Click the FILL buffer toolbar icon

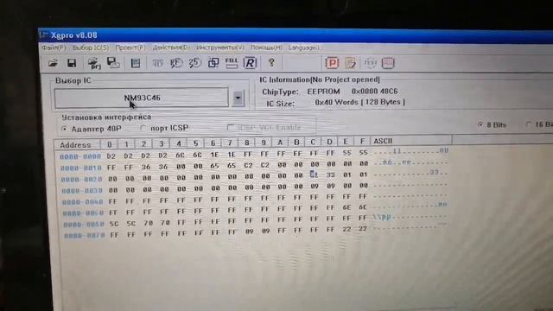click(x=232, y=63)
